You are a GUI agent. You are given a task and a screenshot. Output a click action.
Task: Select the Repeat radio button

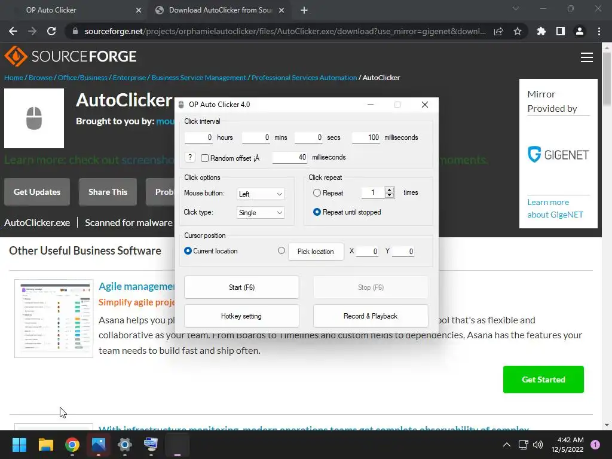pos(317,193)
